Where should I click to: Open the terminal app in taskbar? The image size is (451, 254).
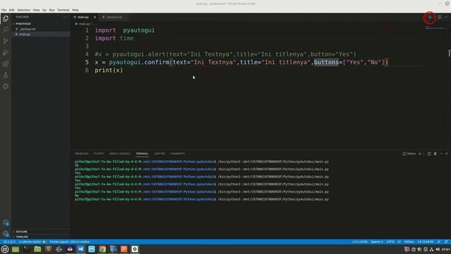click(26, 249)
